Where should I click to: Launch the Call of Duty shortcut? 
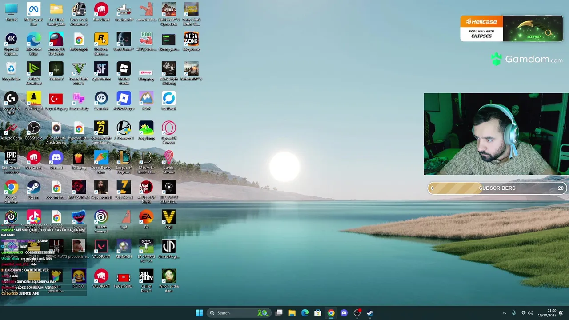pos(146,280)
